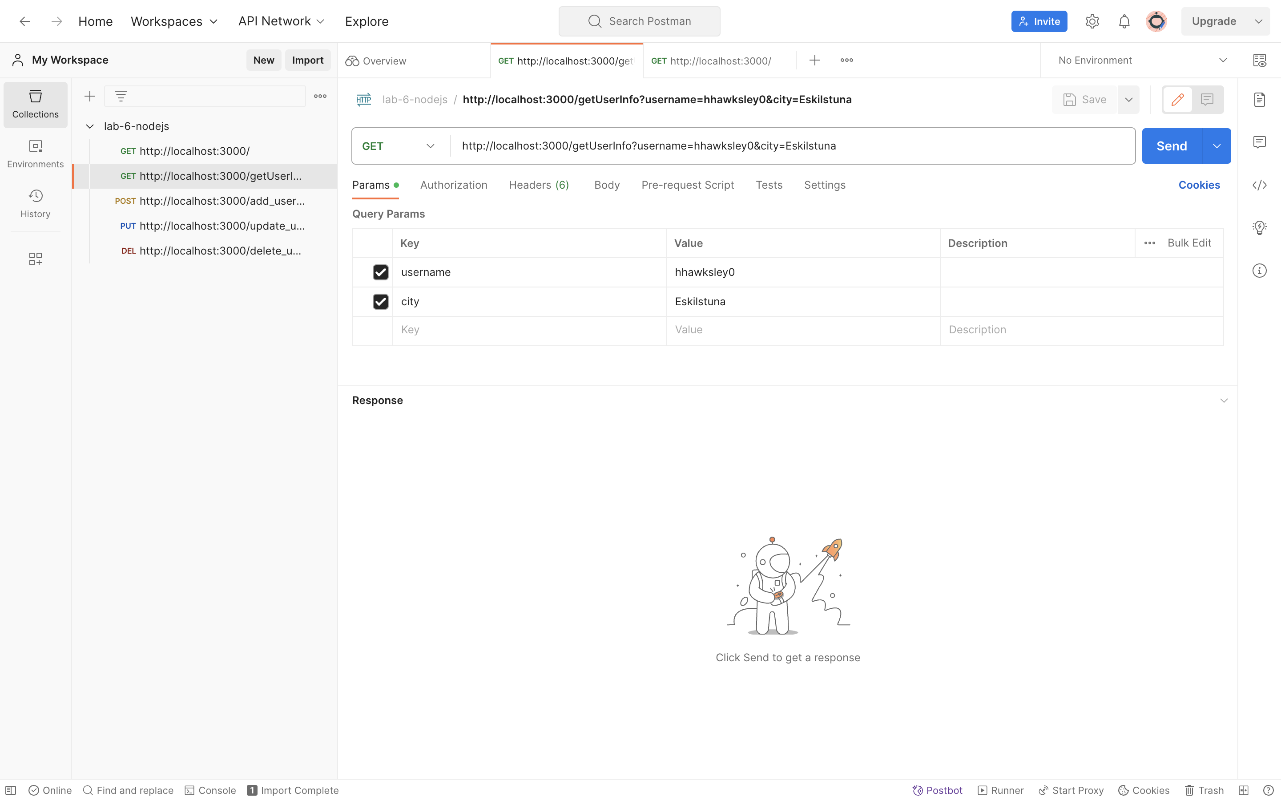Click the Postman settings gear icon
The width and height of the screenshot is (1281, 801).
click(1092, 21)
